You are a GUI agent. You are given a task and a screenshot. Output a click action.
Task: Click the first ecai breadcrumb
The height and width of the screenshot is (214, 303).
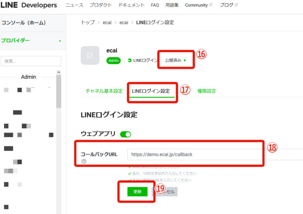coord(107,22)
